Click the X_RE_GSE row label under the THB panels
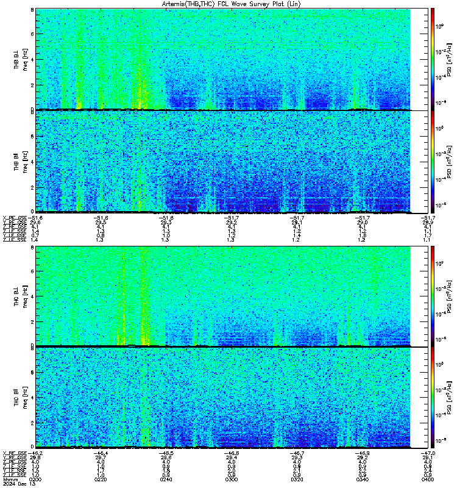The image size is (457, 488). [x=15, y=218]
